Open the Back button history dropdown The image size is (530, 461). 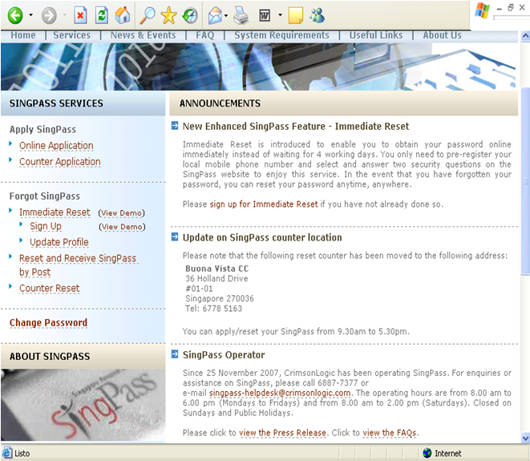coord(30,15)
